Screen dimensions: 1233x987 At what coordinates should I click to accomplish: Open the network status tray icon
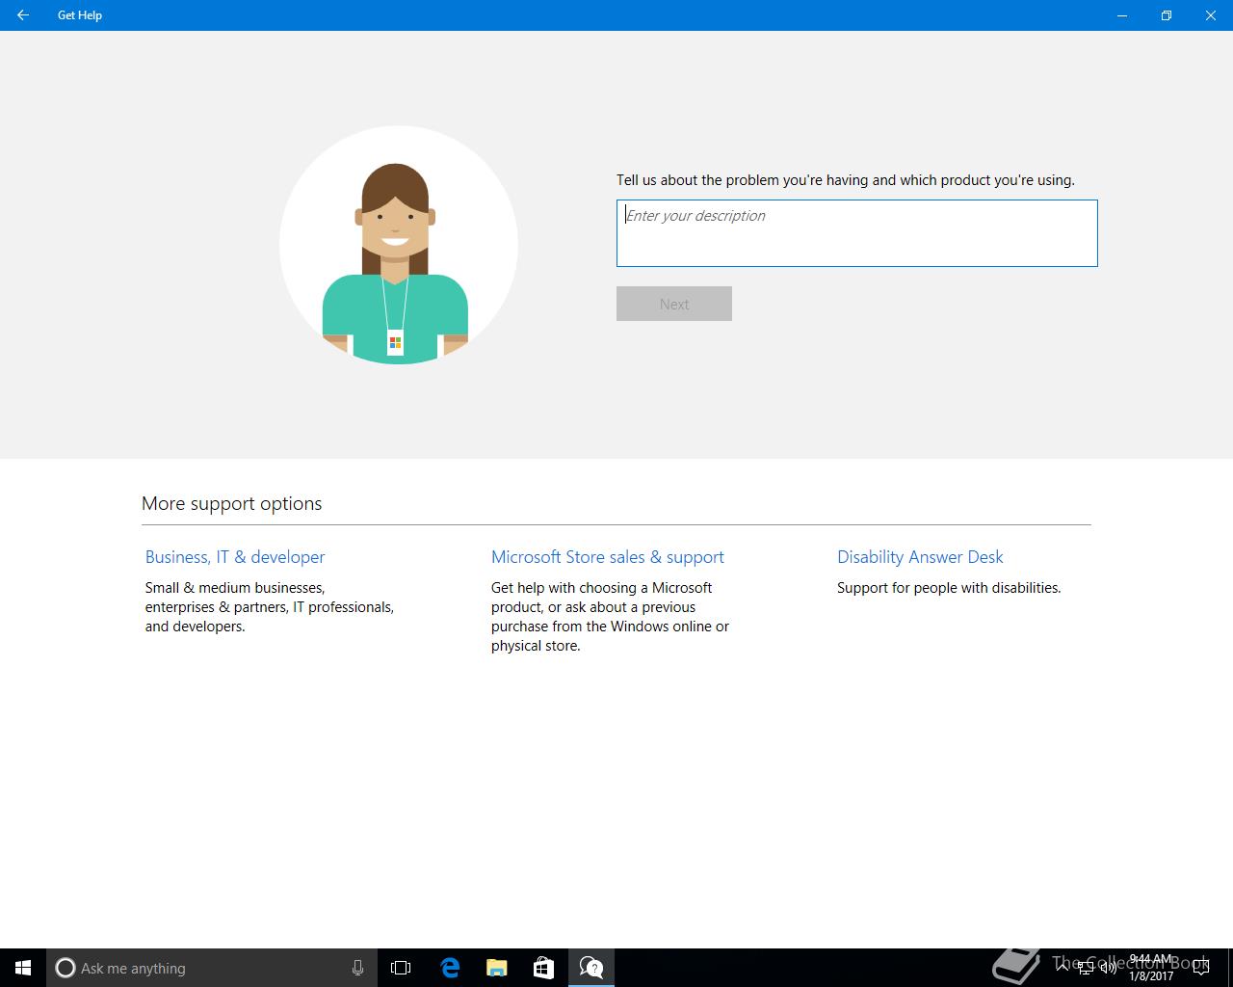point(1086,968)
